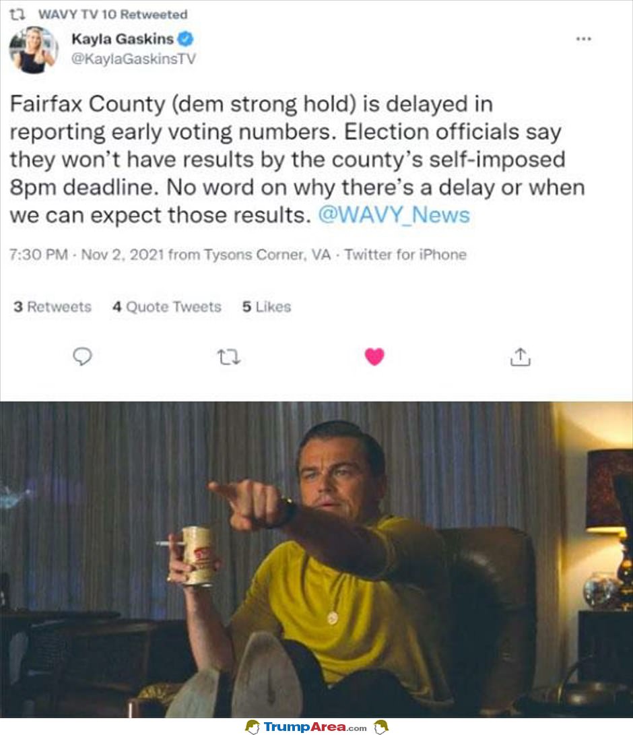Click the small retweeted arrows icon at top
Viewport: 633px width, 735px height.
pyautogui.click(x=18, y=15)
